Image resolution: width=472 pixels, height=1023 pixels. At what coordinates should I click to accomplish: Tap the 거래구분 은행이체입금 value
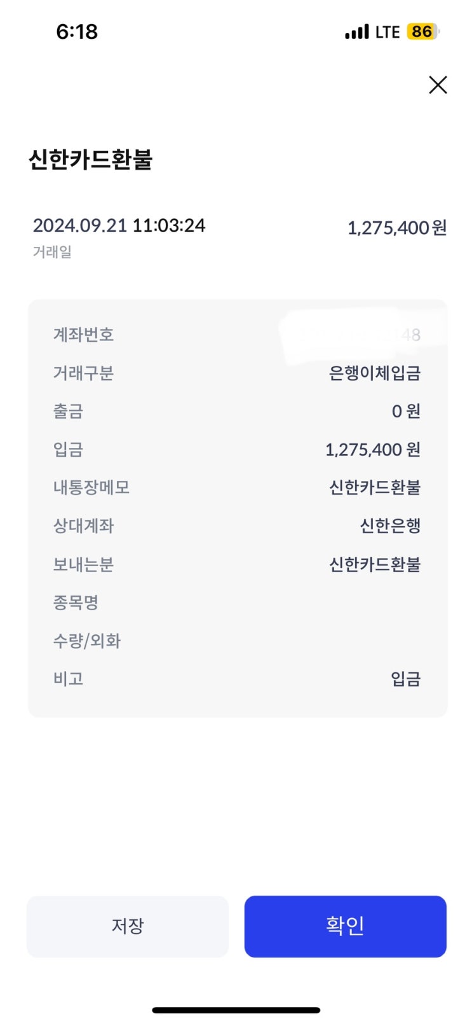(375, 373)
